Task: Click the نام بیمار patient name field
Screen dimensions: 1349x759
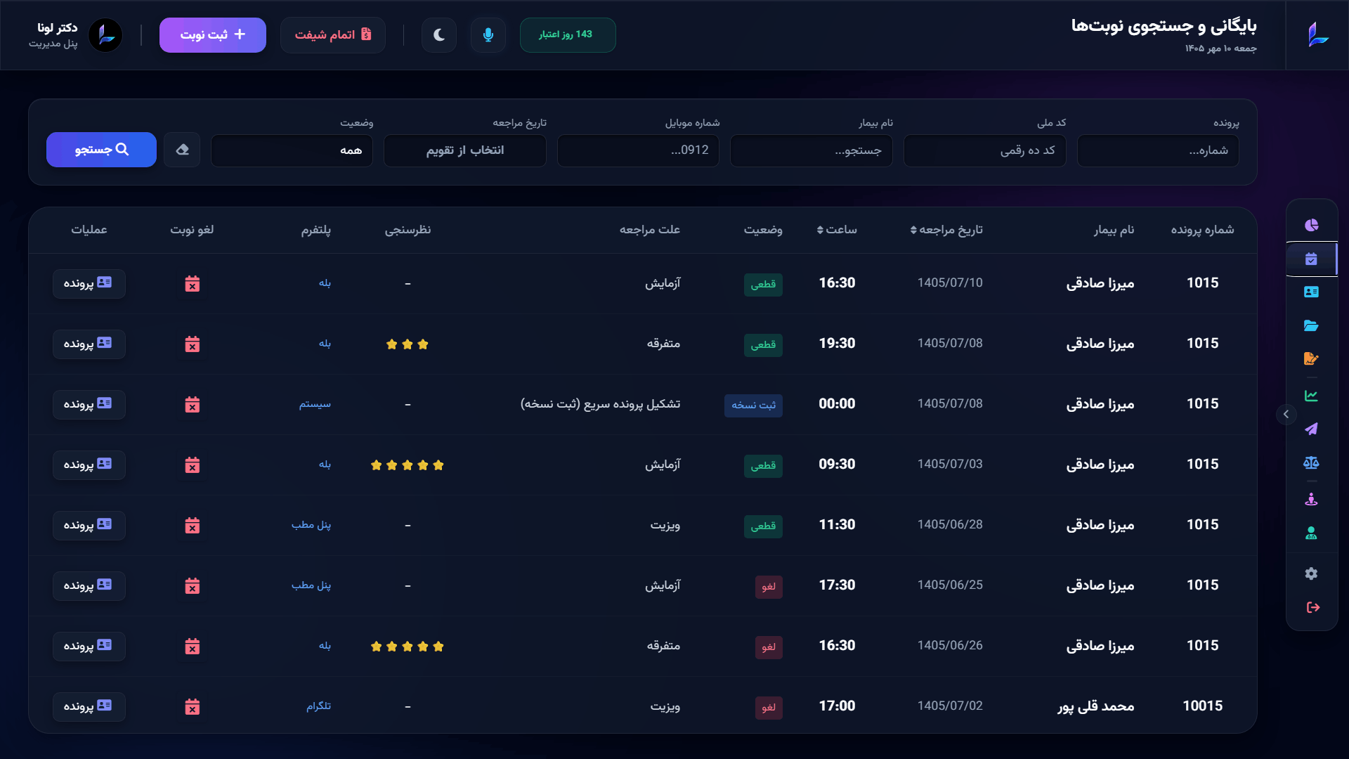Action: 812,150
